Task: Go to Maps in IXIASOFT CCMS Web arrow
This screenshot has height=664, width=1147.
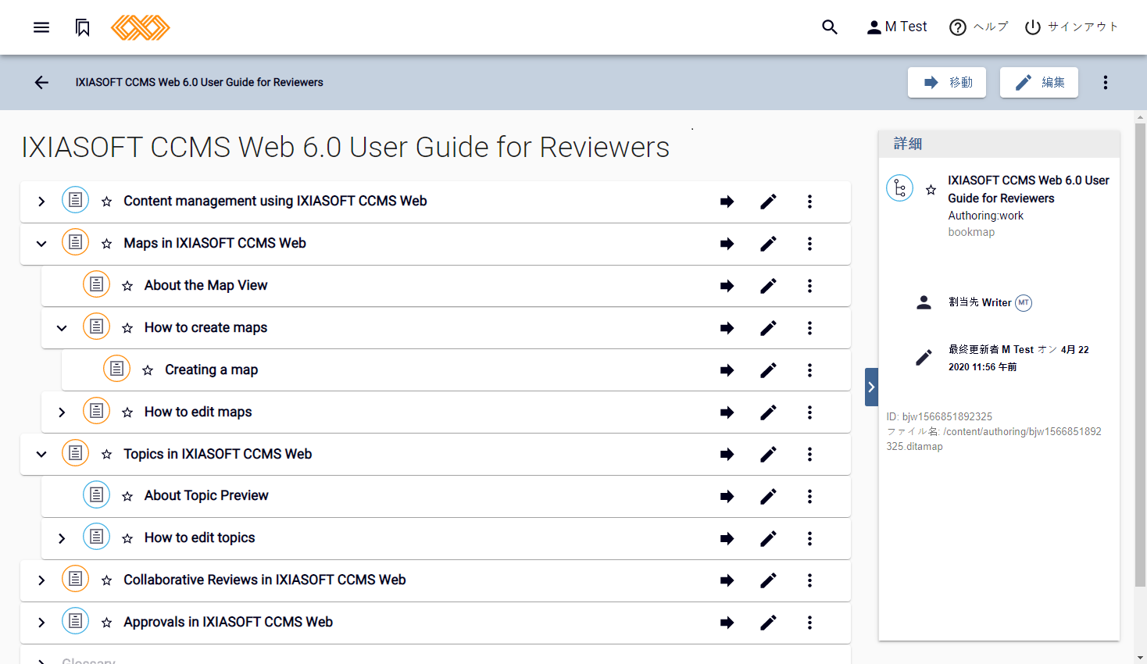Action: (x=727, y=244)
